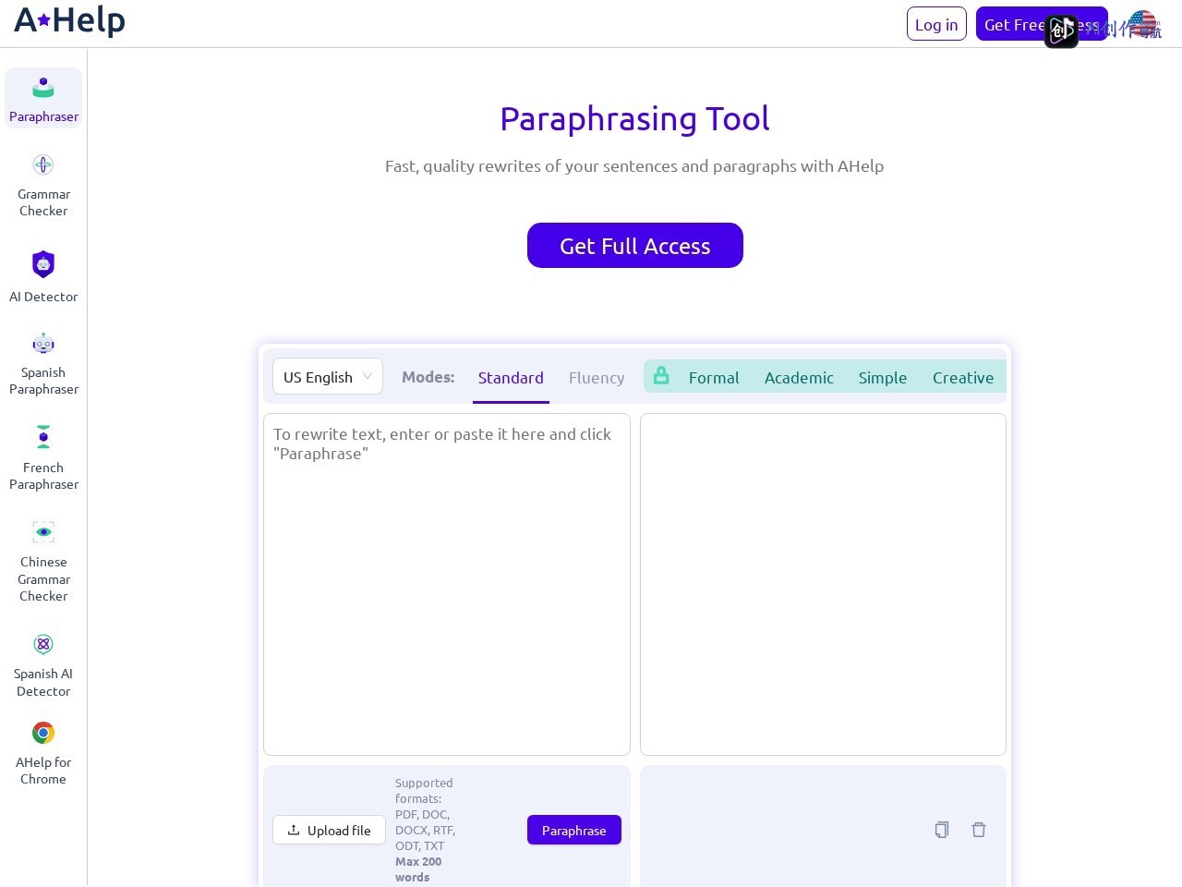This screenshot has height=887, width=1182.
Task: Click the US flag language icon
Action: [1143, 25]
